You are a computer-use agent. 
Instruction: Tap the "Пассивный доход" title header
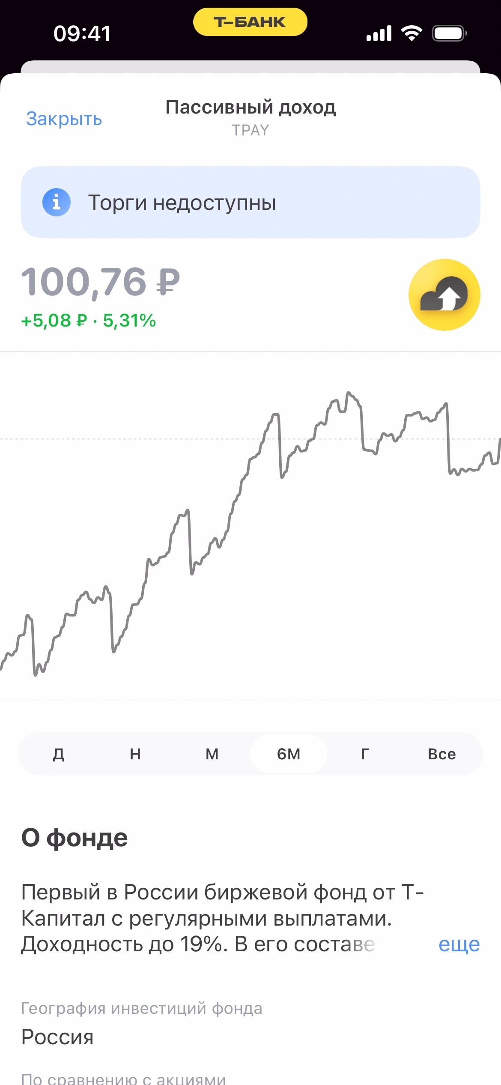click(250, 107)
